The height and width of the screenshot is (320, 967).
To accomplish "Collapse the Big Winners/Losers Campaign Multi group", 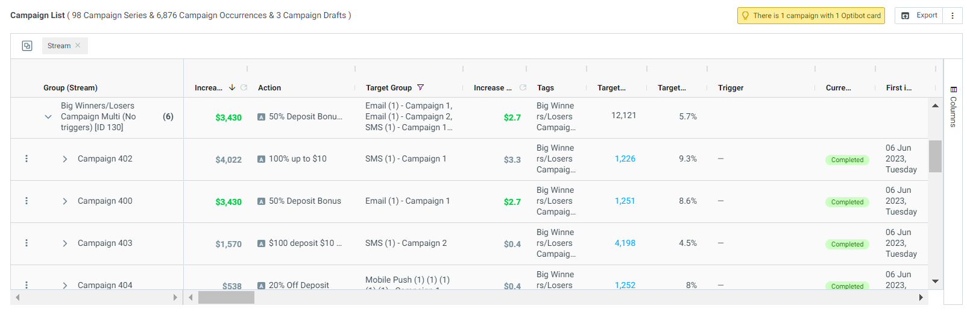I will (x=48, y=117).
